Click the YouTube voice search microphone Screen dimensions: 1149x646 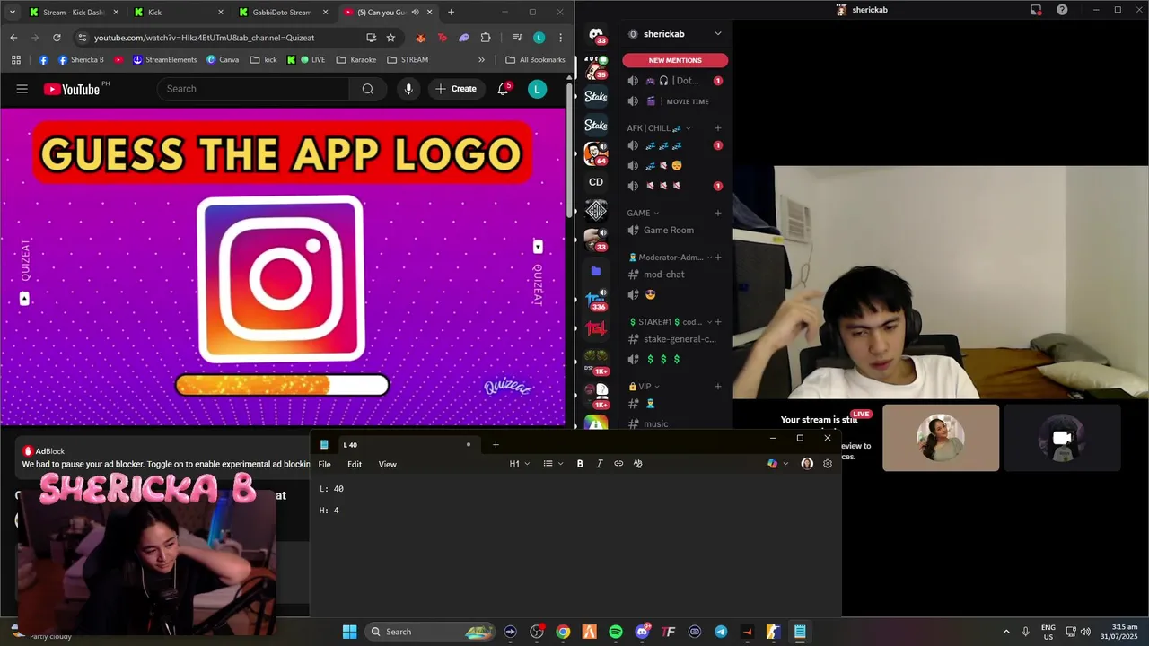click(408, 89)
